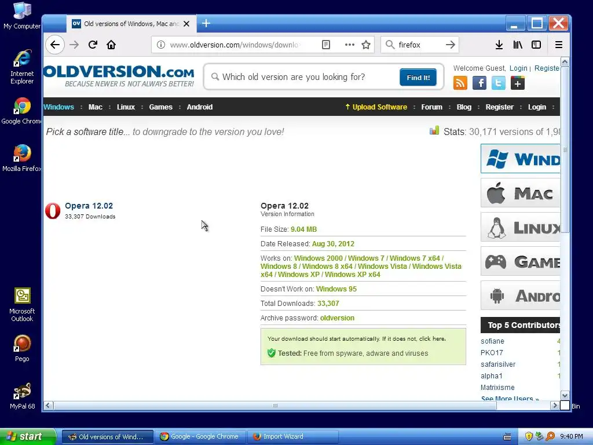Click Login in the black nav bar
593x445 pixels.
point(537,107)
